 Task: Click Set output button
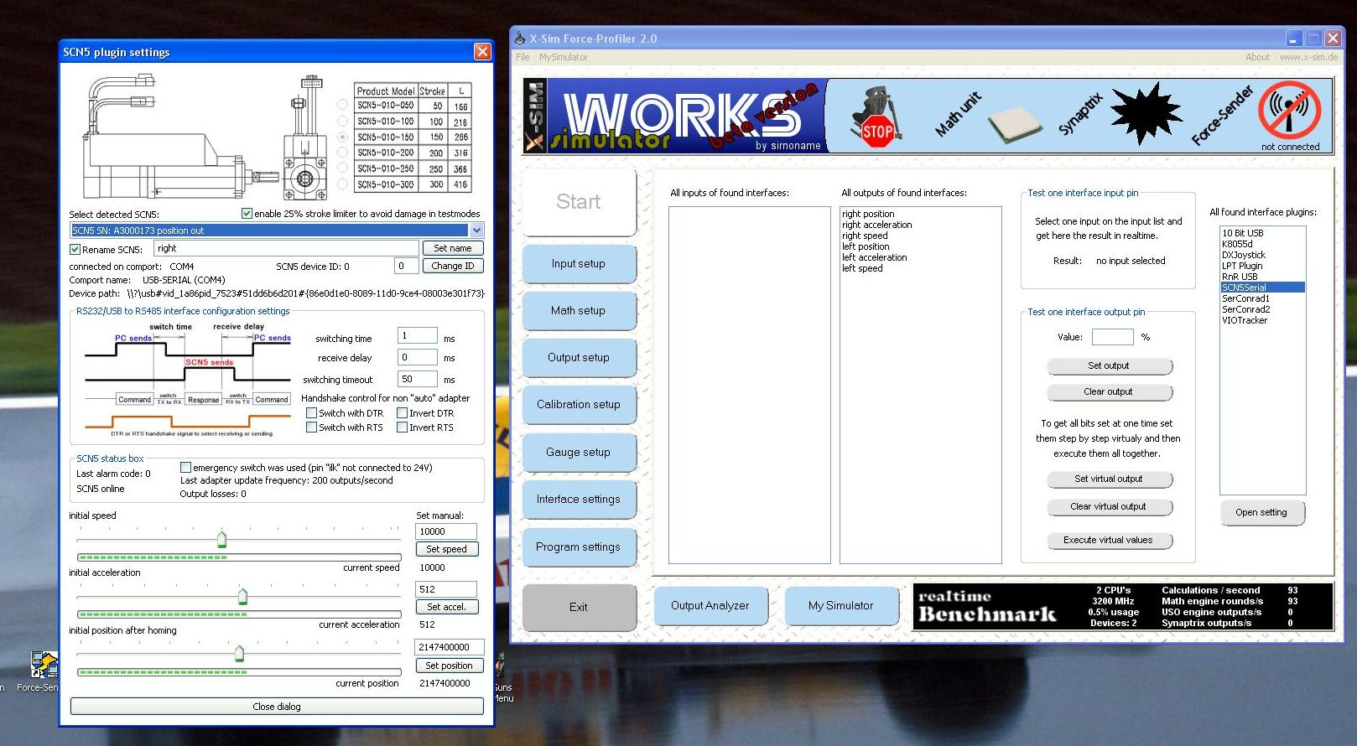1109,366
